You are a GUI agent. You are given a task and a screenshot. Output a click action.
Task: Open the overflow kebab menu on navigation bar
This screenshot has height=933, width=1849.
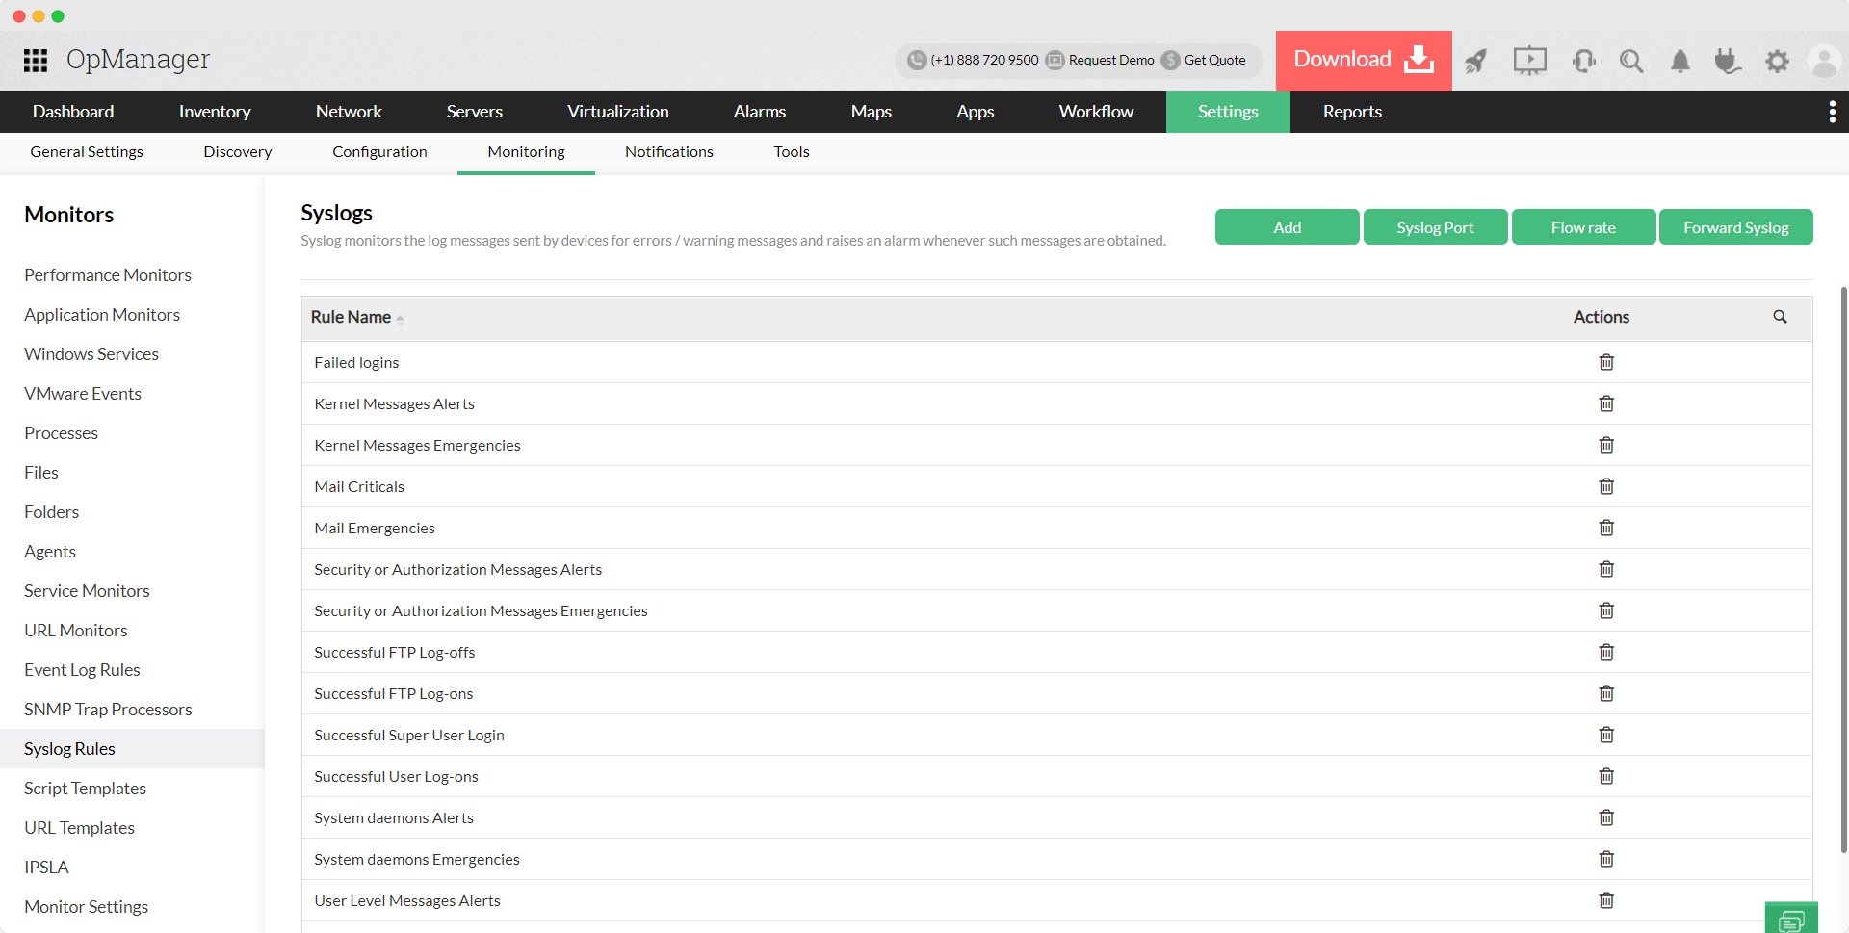tap(1833, 112)
